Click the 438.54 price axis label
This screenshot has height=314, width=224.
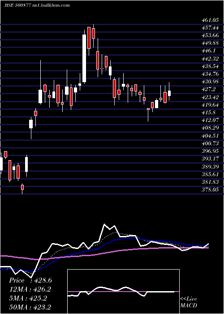click(x=210, y=66)
